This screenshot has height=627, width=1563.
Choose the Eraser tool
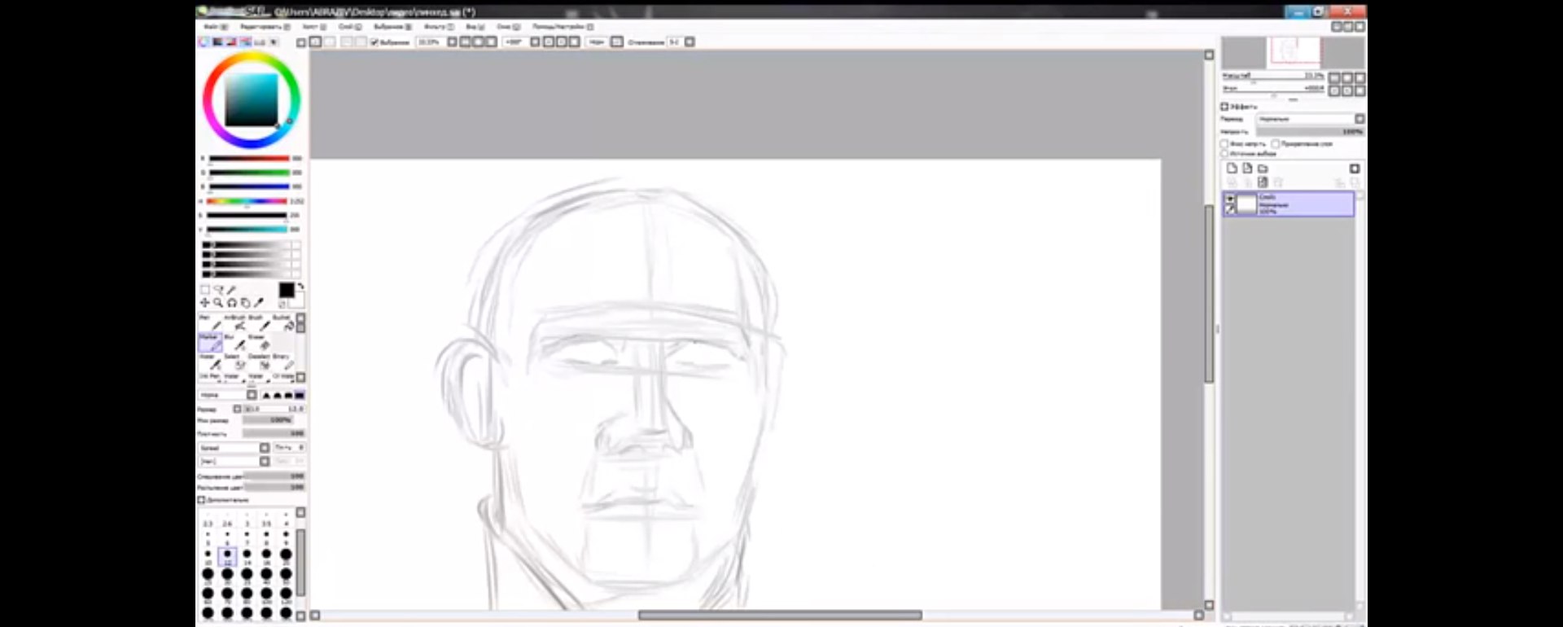(x=263, y=344)
